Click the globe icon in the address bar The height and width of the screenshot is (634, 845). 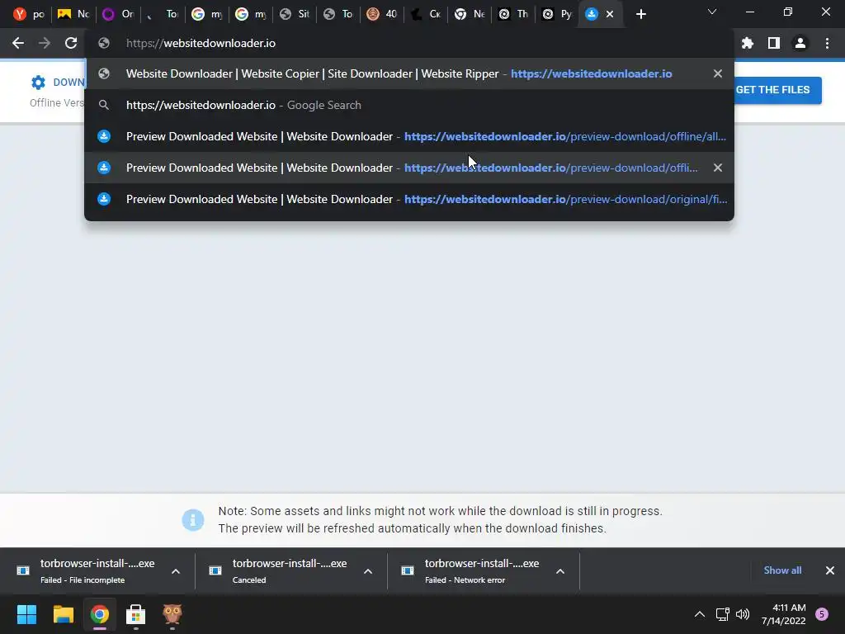point(104,43)
